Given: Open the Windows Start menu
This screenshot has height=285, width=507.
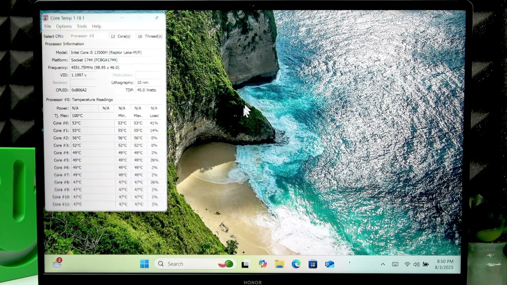Looking at the screenshot, I should tap(144, 264).
